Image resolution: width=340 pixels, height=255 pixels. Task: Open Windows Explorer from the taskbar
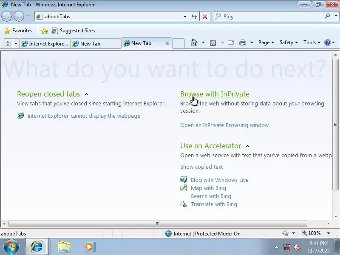coord(64,247)
